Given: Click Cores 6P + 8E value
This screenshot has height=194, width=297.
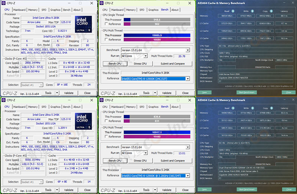Looking at the screenshot, I should 62,181.
